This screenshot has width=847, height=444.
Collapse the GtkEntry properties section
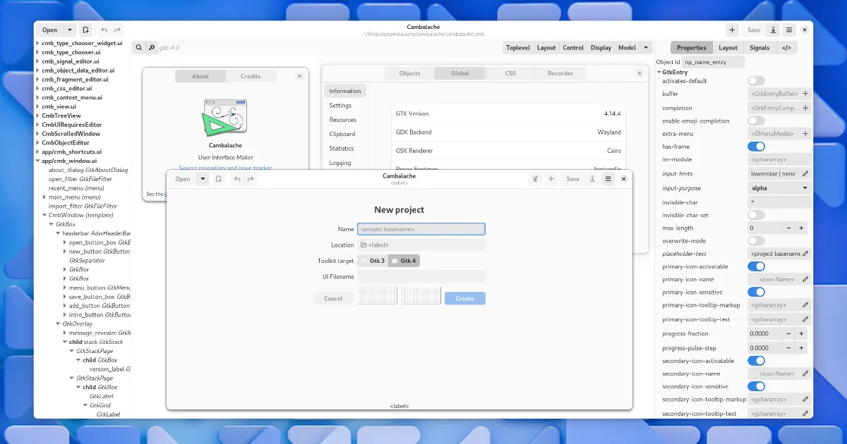pyautogui.click(x=659, y=72)
